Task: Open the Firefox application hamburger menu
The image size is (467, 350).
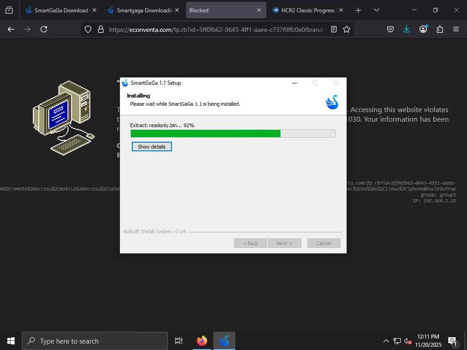Action: point(456,29)
